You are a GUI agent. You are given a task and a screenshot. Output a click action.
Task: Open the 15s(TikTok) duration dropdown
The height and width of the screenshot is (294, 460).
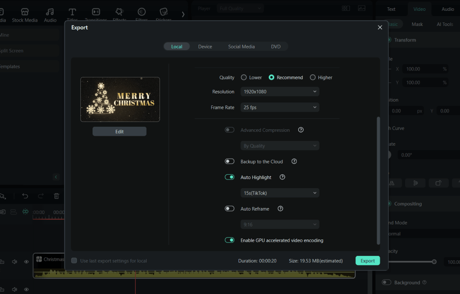point(280,193)
